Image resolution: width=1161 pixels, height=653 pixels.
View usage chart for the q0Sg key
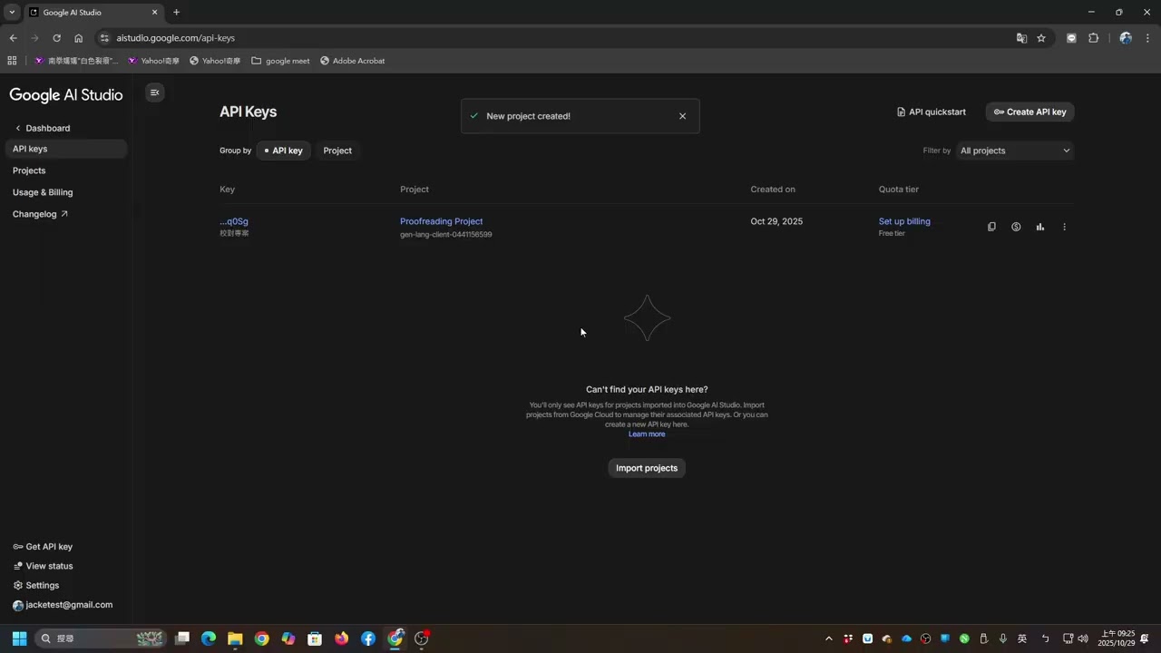click(x=1040, y=227)
